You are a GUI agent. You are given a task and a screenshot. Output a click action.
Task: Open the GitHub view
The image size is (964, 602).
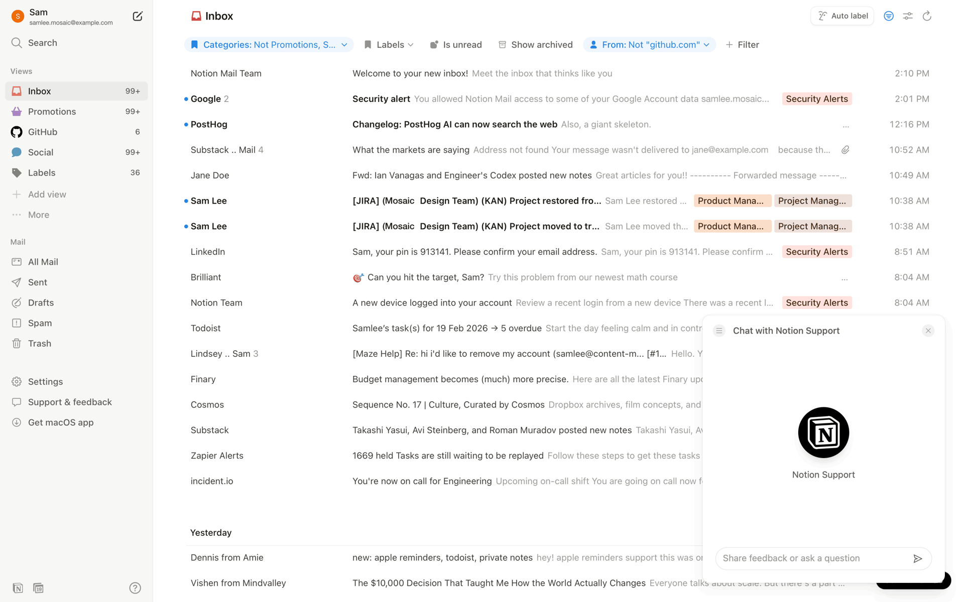tap(76, 132)
